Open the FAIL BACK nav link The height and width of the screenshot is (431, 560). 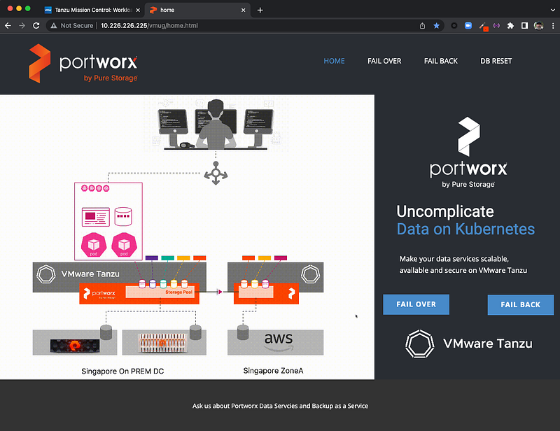coord(441,61)
